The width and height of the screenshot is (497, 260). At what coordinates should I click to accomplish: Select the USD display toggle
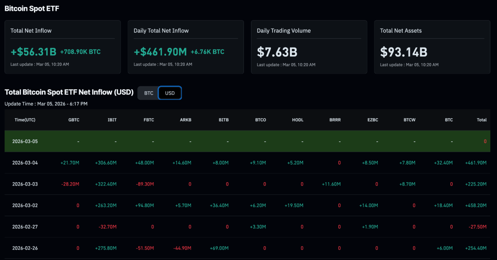pos(170,93)
